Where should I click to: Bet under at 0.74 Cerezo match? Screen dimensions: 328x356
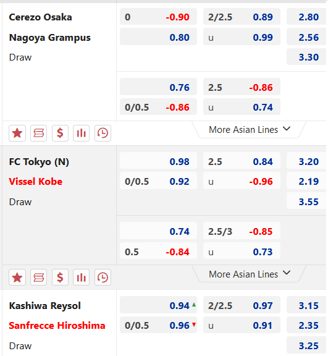point(242,107)
